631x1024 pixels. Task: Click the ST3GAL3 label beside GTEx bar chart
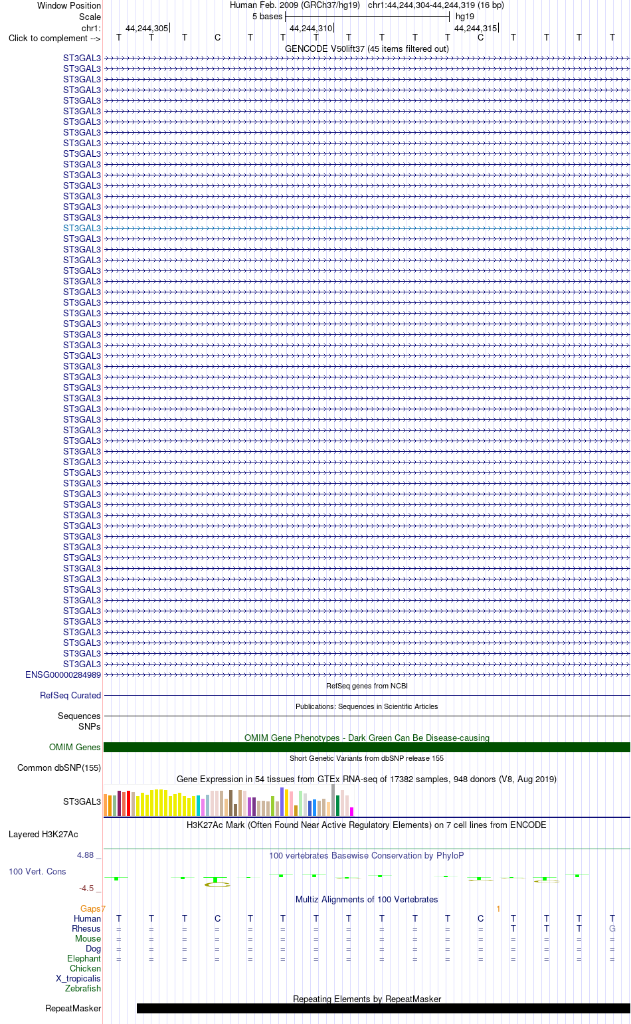82,801
